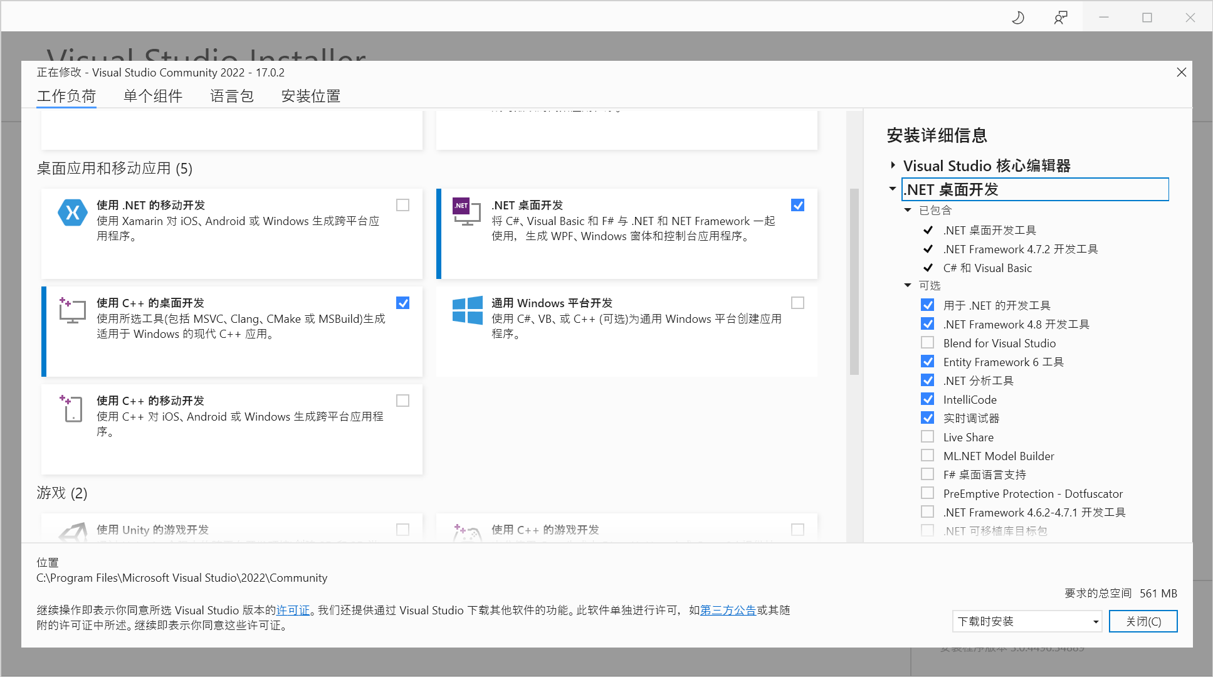Click the workloads list vertical scrollbar
Image resolution: width=1213 pixels, height=677 pixels.
coord(854,282)
